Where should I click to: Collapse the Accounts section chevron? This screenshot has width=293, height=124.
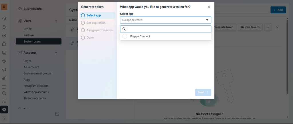click(x=56, y=53)
